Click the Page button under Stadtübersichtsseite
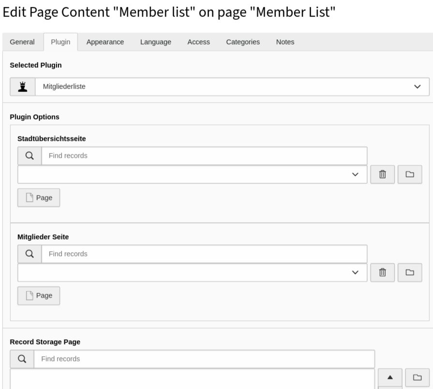433x389 pixels. click(39, 198)
